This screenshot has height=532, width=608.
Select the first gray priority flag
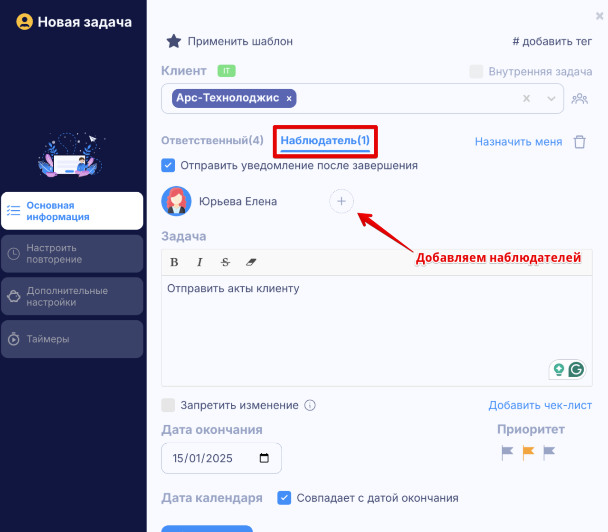tap(507, 452)
